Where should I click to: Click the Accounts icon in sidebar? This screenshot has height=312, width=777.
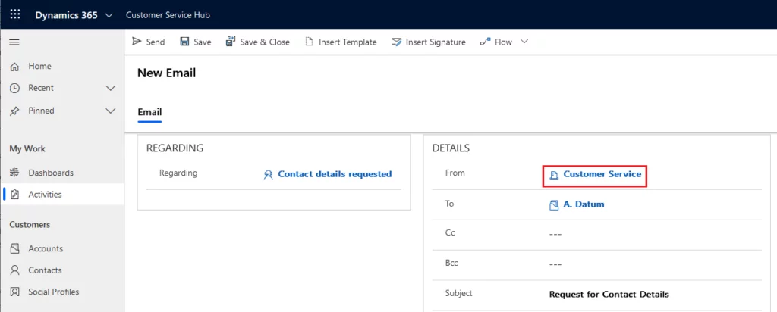(x=15, y=248)
